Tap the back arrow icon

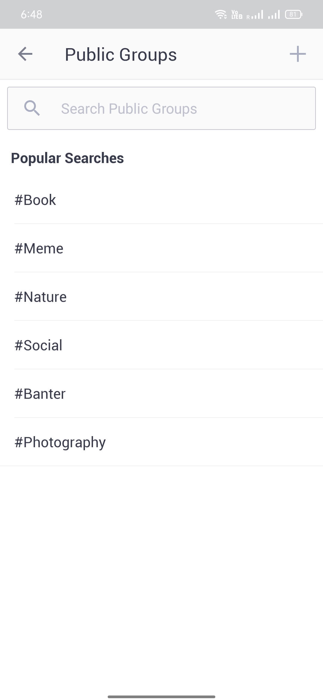coord(25,54)
